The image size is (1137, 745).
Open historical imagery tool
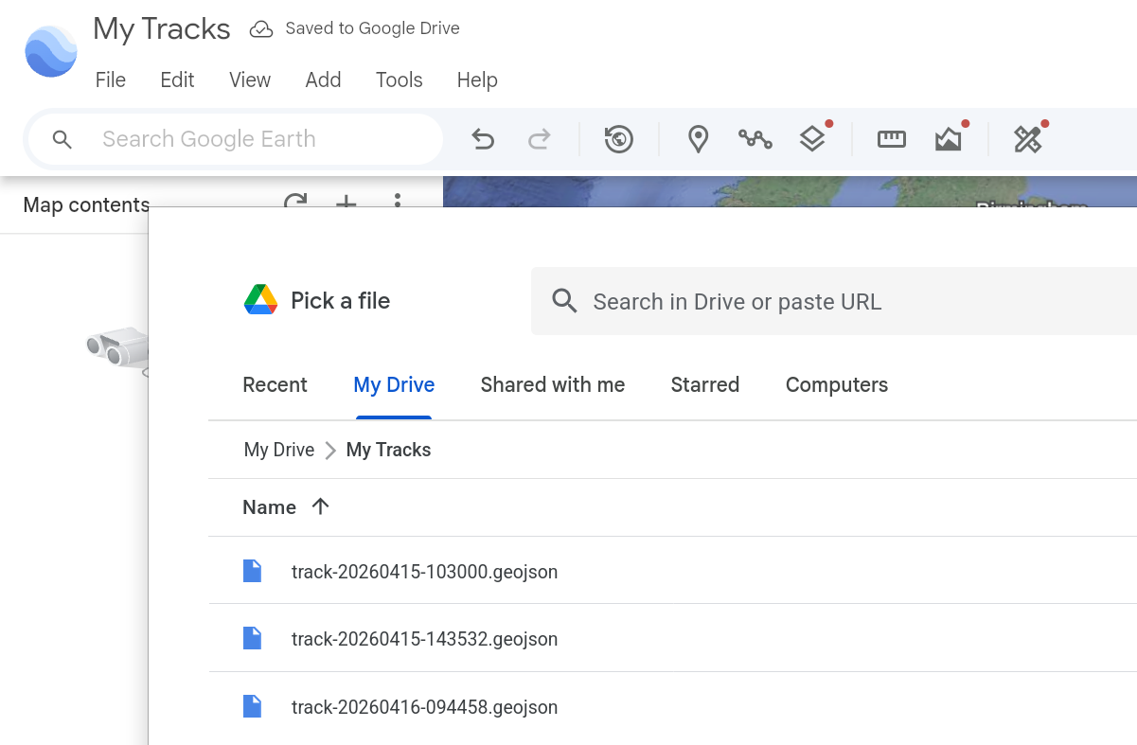click(x=619, y=140)
